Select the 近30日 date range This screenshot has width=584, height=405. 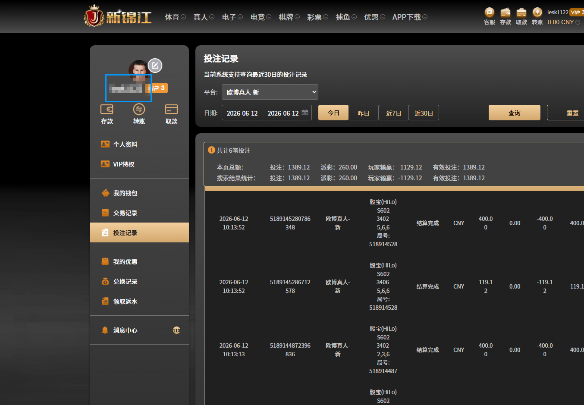click(x=424, y=113)
